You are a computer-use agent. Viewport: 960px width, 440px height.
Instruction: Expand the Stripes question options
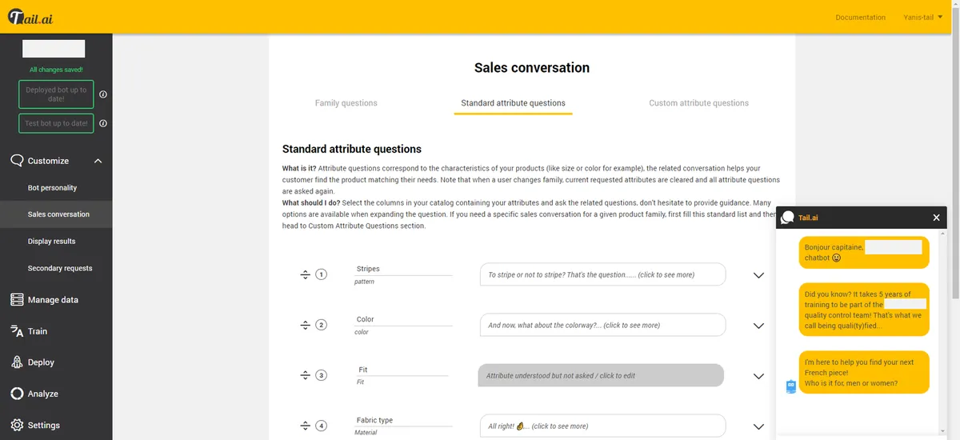click(x=758, y=275)
